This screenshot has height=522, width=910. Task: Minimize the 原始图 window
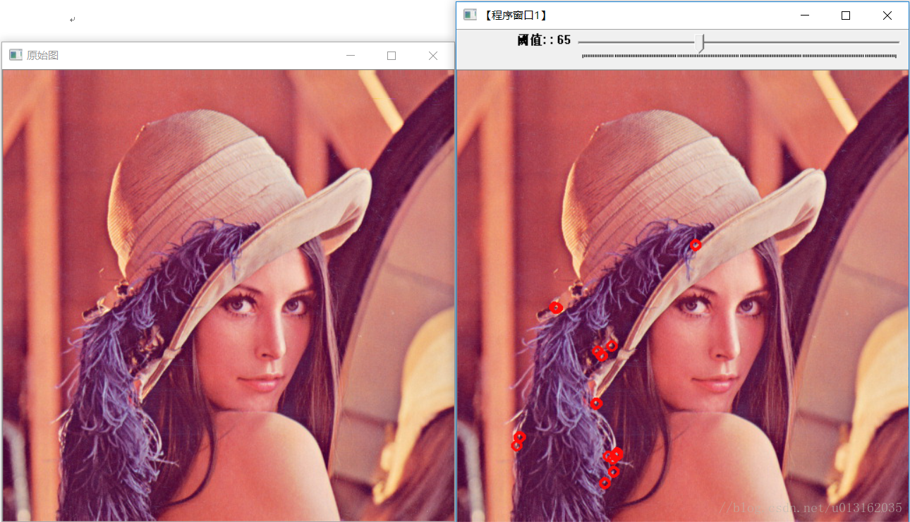[351, 56]
